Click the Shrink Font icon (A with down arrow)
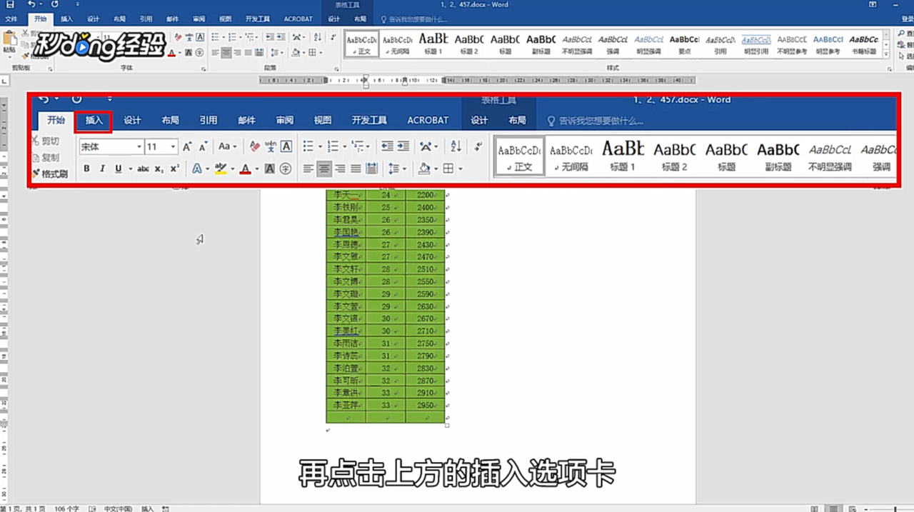 [203, 146]
